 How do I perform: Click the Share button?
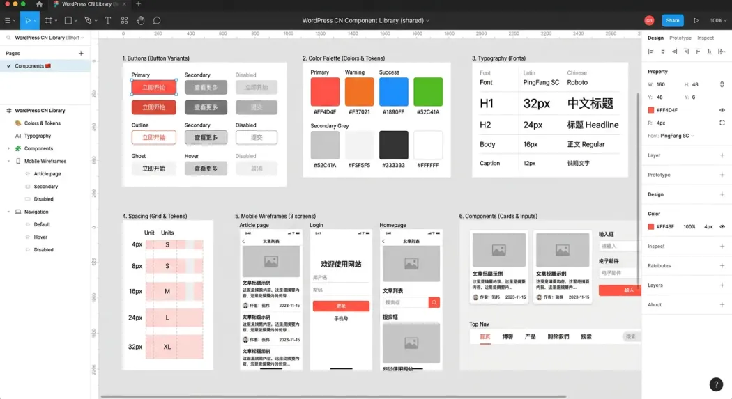[x=673, y=20]
